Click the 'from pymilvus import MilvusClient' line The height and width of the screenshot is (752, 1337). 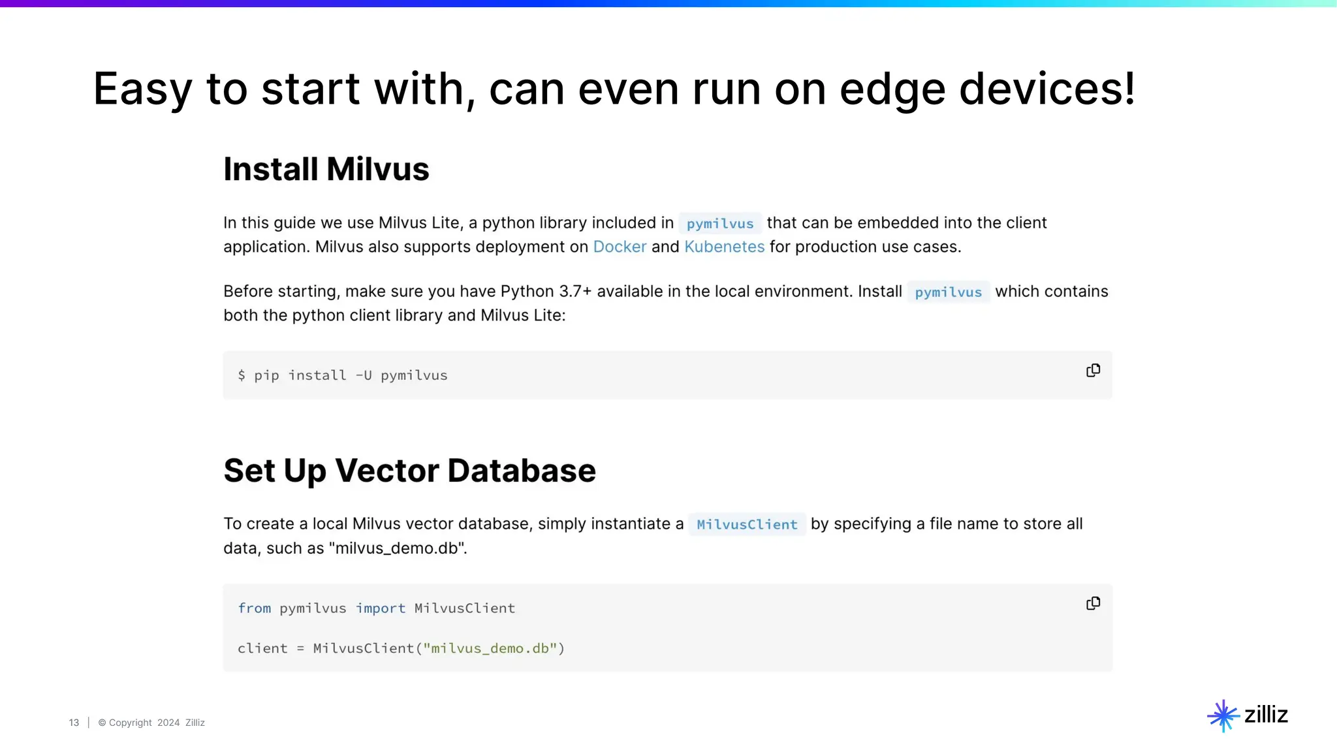point(376,608)
